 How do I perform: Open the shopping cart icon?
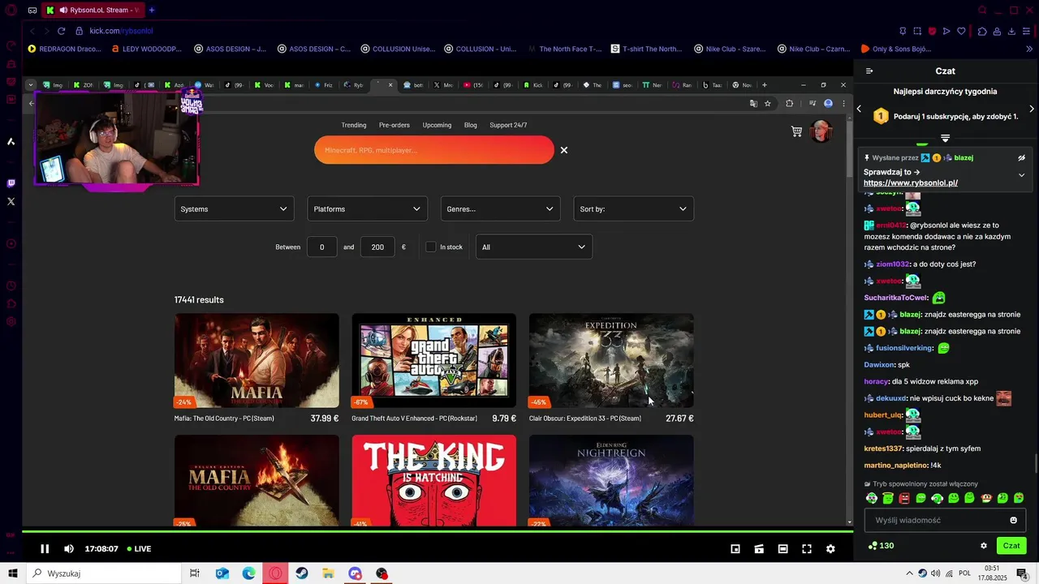796,131
